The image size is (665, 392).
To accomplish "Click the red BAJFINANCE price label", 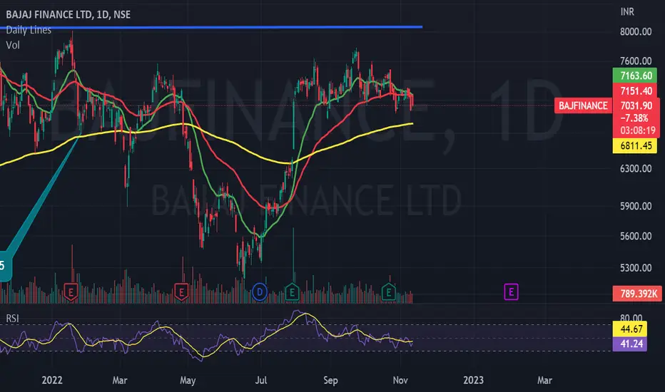I will (x=583, y=105).
